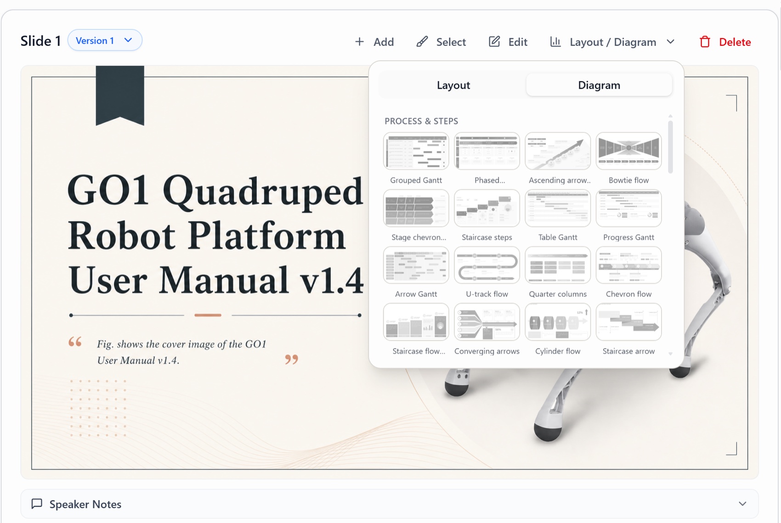Choose the Phased diagram thumbnail
Image resolution: width=781 pixels, height=523 pixels.
(x=487, y=151)
